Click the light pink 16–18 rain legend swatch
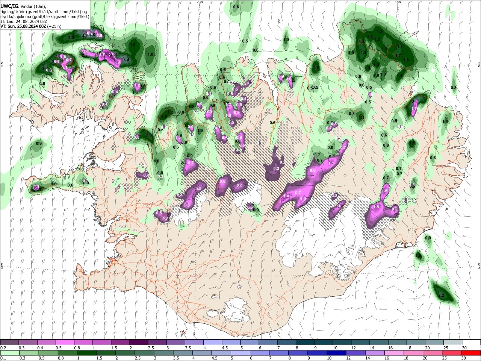Image resolution: width=481 pixels, height=361 pixels. 394,353
